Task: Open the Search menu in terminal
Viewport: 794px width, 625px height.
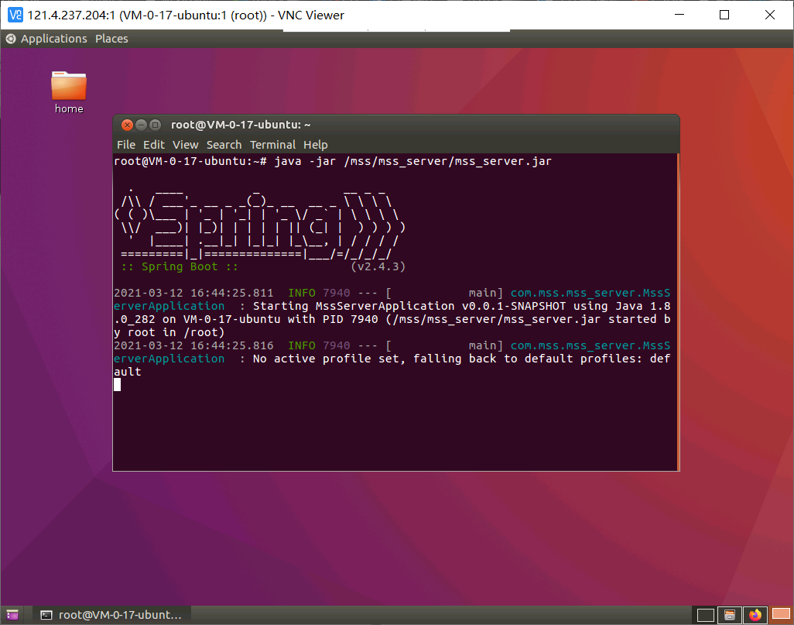Action: click(x=224, y=145)
